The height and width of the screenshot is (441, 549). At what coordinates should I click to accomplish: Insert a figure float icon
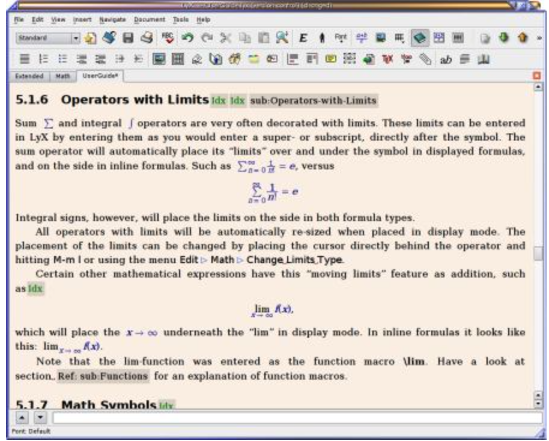159,59
